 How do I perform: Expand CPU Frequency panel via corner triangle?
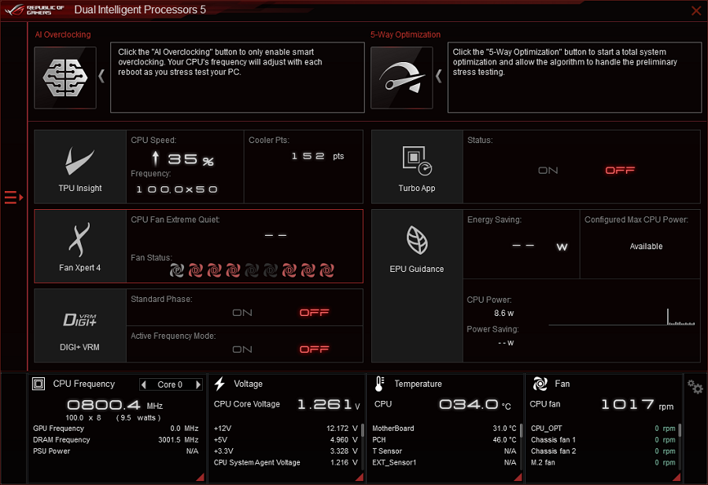(x=200, y=477)
